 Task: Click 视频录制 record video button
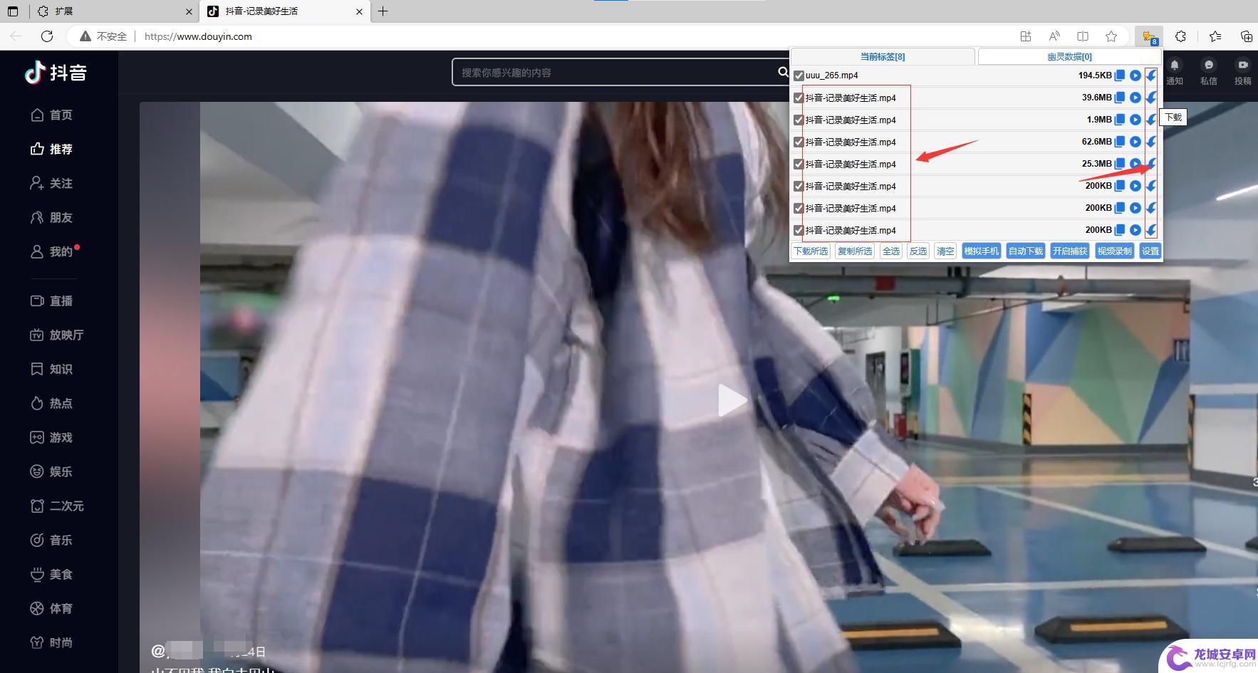tap(1114, 251)
